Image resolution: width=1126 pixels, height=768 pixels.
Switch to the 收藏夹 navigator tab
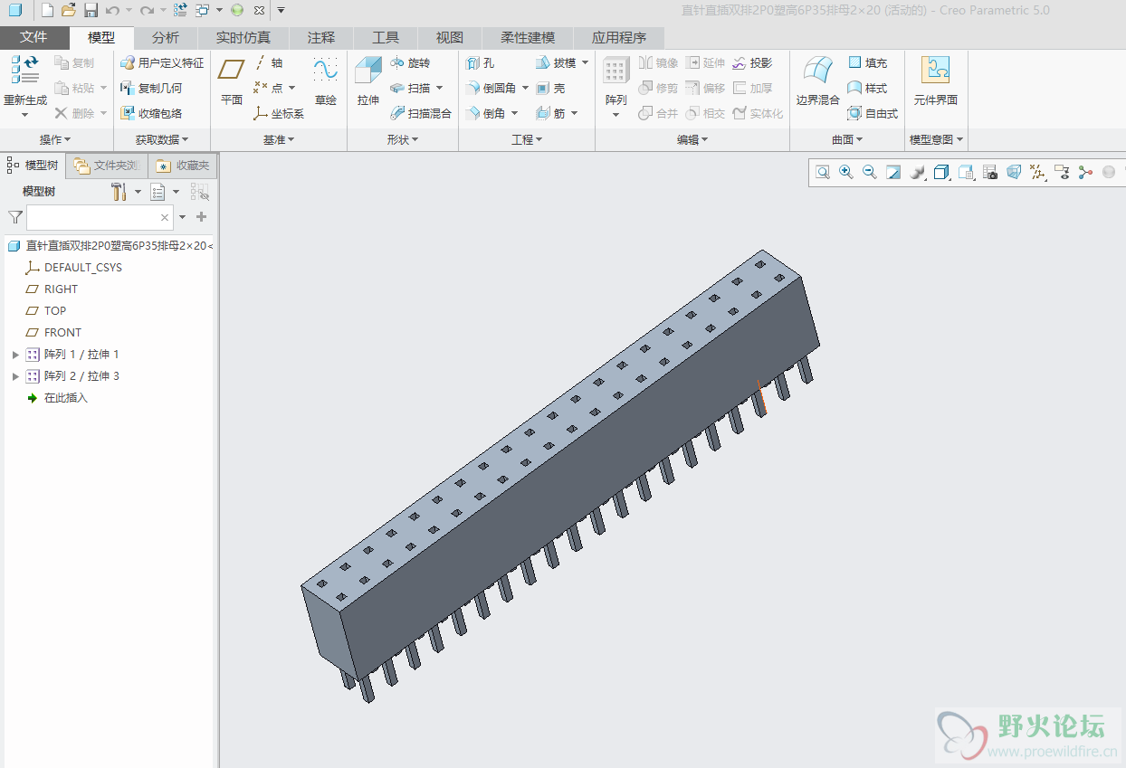coord(183,166)
